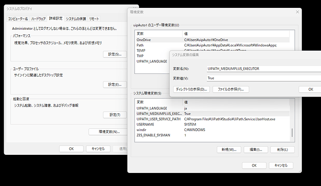Click ファイルの参照(F)... button
The height and width of the screenshot is (186, 321).
231,89
